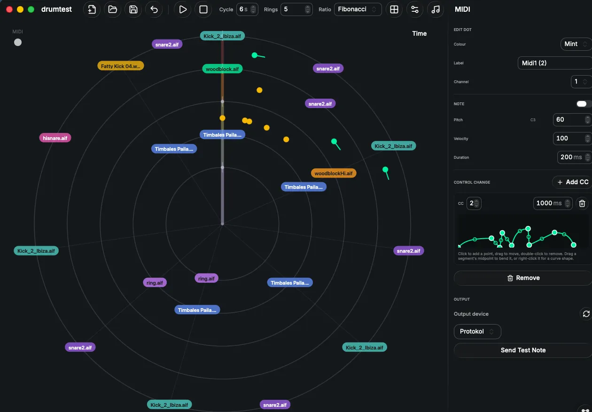Click the Add CC button
Screen dimensions: 592x412
(572, 182)
